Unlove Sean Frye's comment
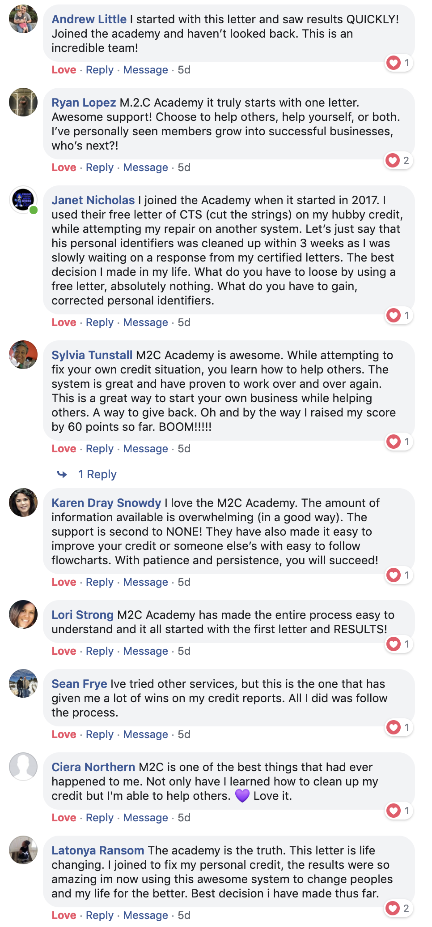432x927 pixels. pyautogui.click(x=64, y=734)
